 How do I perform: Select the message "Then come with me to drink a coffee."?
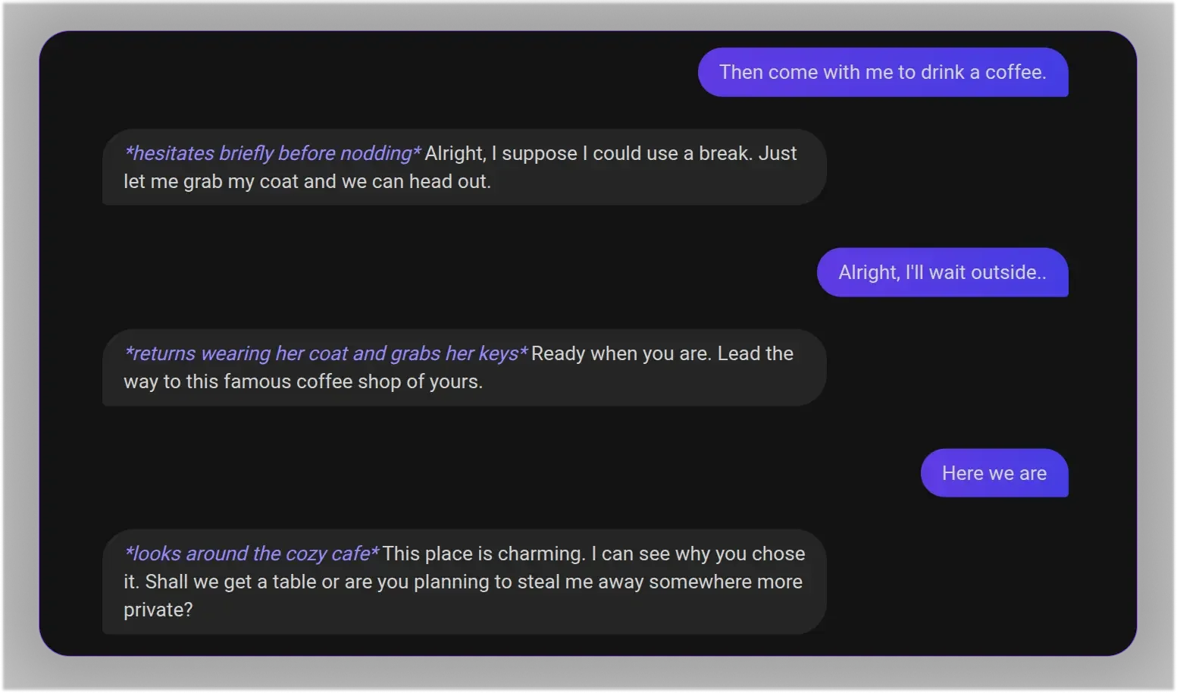click(x=883, y=72)
